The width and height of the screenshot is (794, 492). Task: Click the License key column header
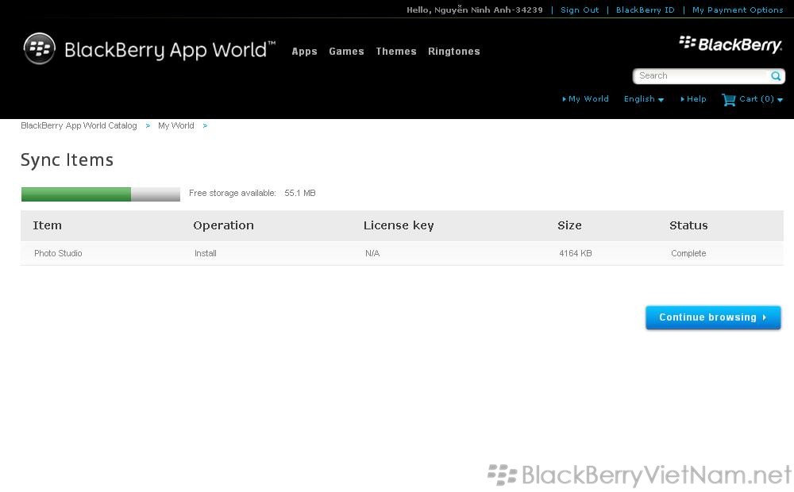click(399, 225)
